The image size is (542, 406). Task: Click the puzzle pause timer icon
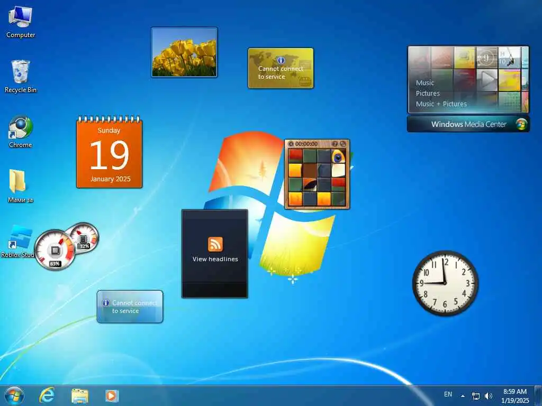[x=291, y=144]
